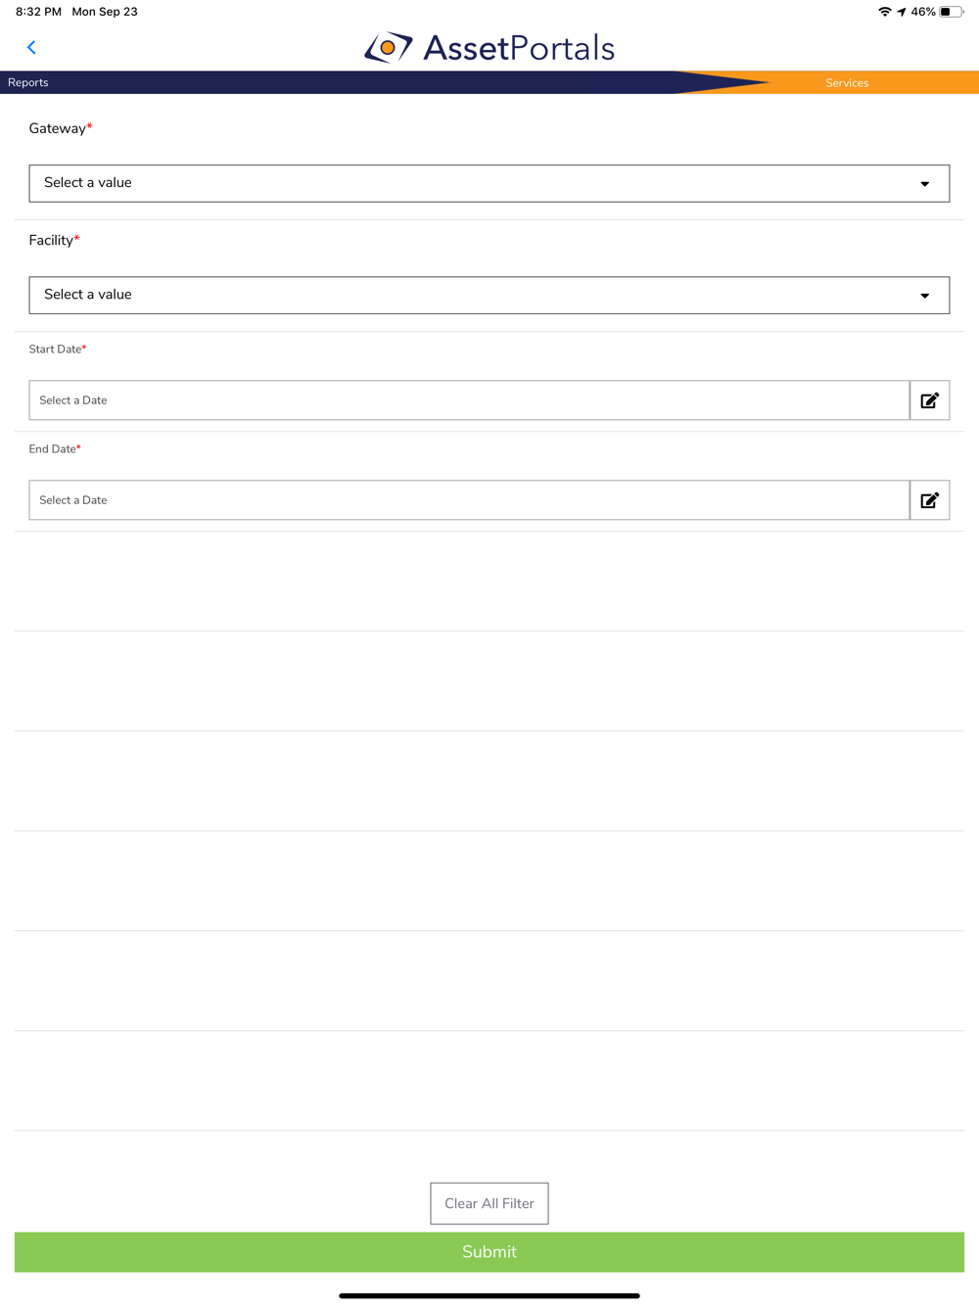Open the End Date edit calendar icon

(x=930, y=500)
